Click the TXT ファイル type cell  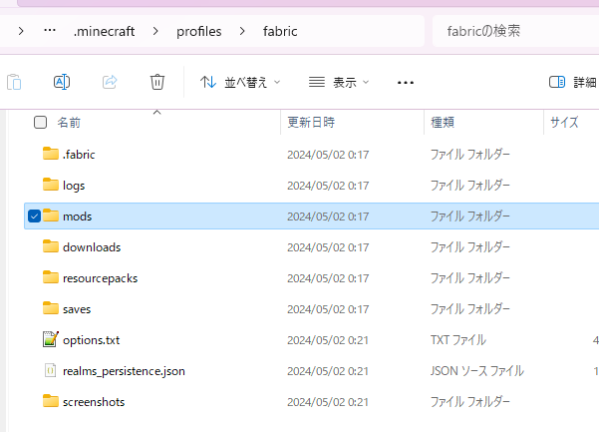click(x=458, y=340)
